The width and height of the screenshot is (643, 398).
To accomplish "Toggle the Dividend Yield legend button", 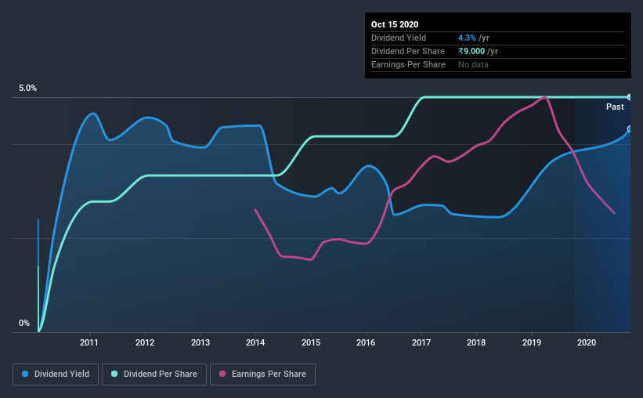I will [56, 374].
